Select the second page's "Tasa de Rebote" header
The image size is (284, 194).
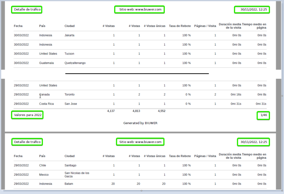pos(180,156)
